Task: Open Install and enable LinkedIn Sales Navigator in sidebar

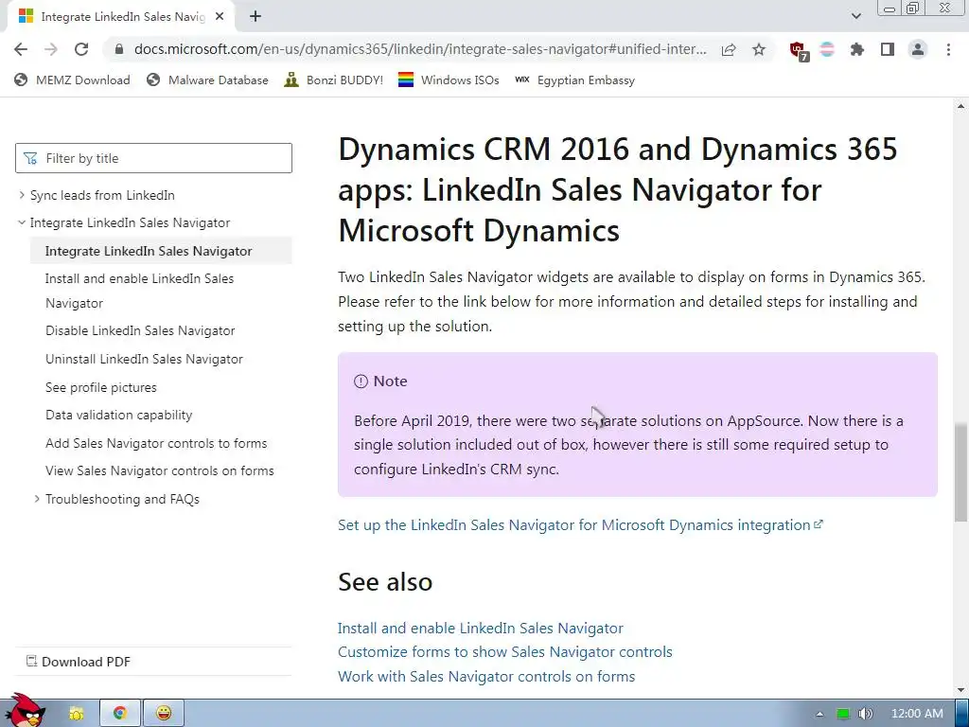Action: tap(140, 291)
